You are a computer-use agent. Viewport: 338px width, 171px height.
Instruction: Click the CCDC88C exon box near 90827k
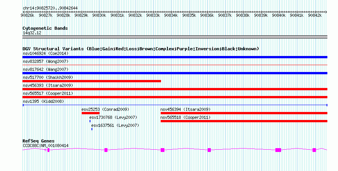click(49, 150)
